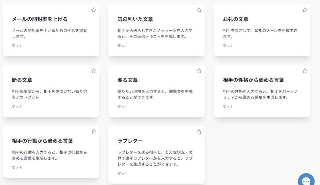Click diamond cost icon on お礼の文章
320x185 pixels.
pos(224,46)
